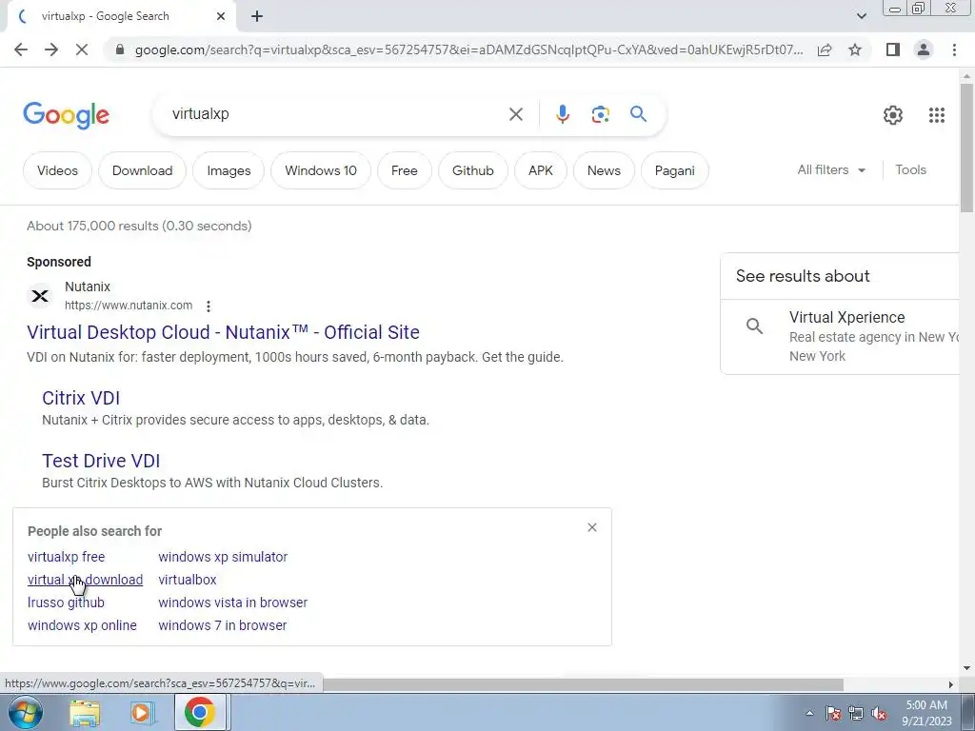Viewport: 975px width, 731px height.
Task: Open the browser side panel
Action: 893,49
